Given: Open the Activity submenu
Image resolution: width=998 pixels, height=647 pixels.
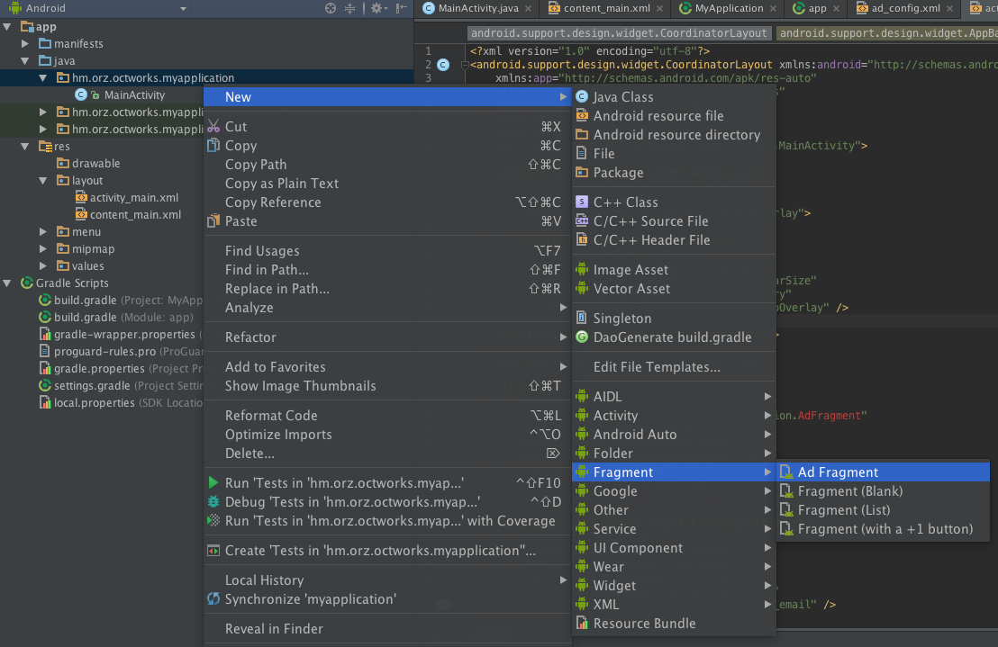Looking at the screenshot, I should click(674, 416).
